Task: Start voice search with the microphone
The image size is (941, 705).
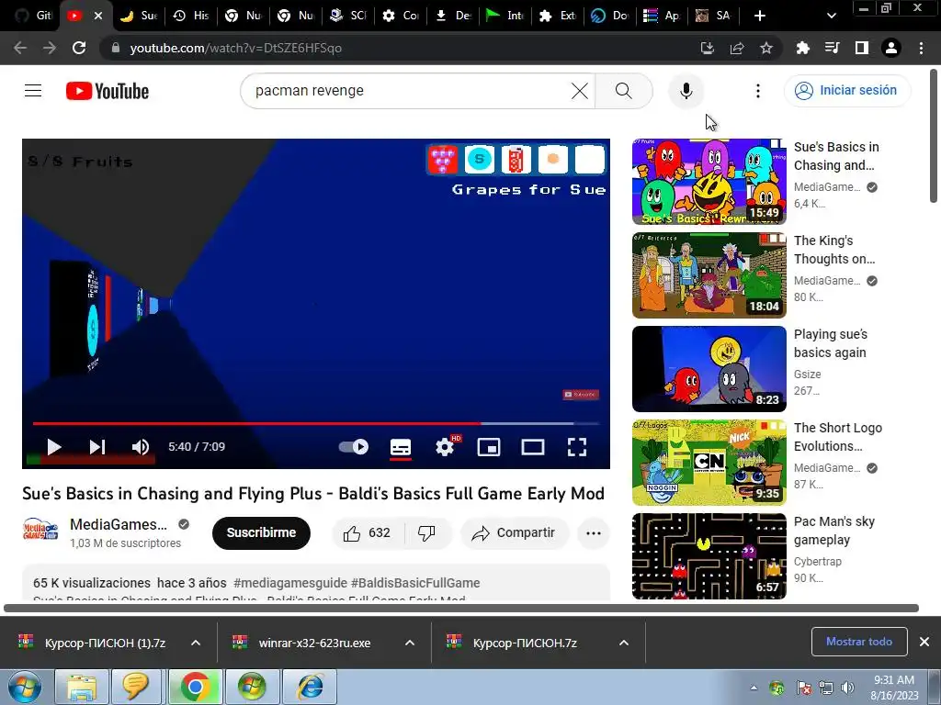Action: click(x=686, y=91)
